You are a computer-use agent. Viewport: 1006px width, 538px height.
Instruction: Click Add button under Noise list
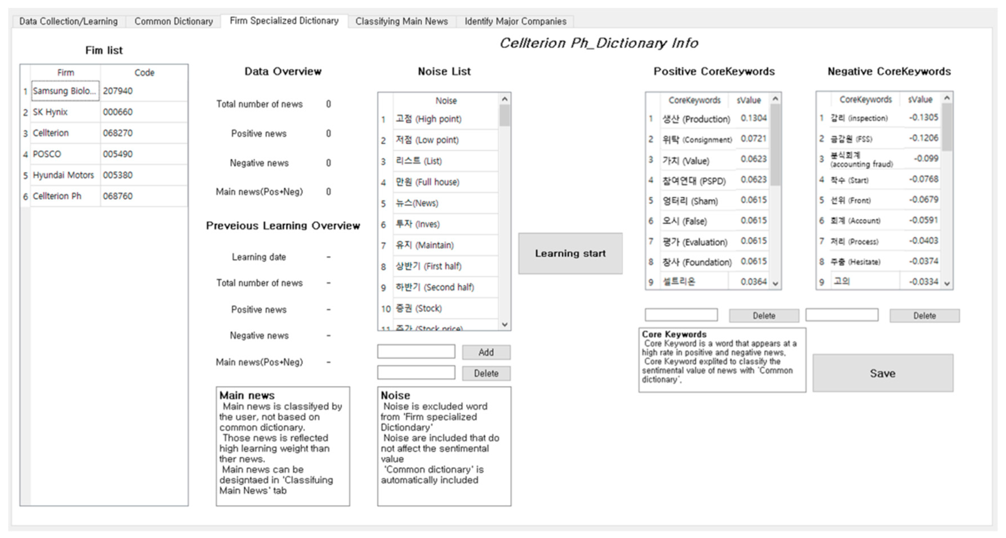486,352
